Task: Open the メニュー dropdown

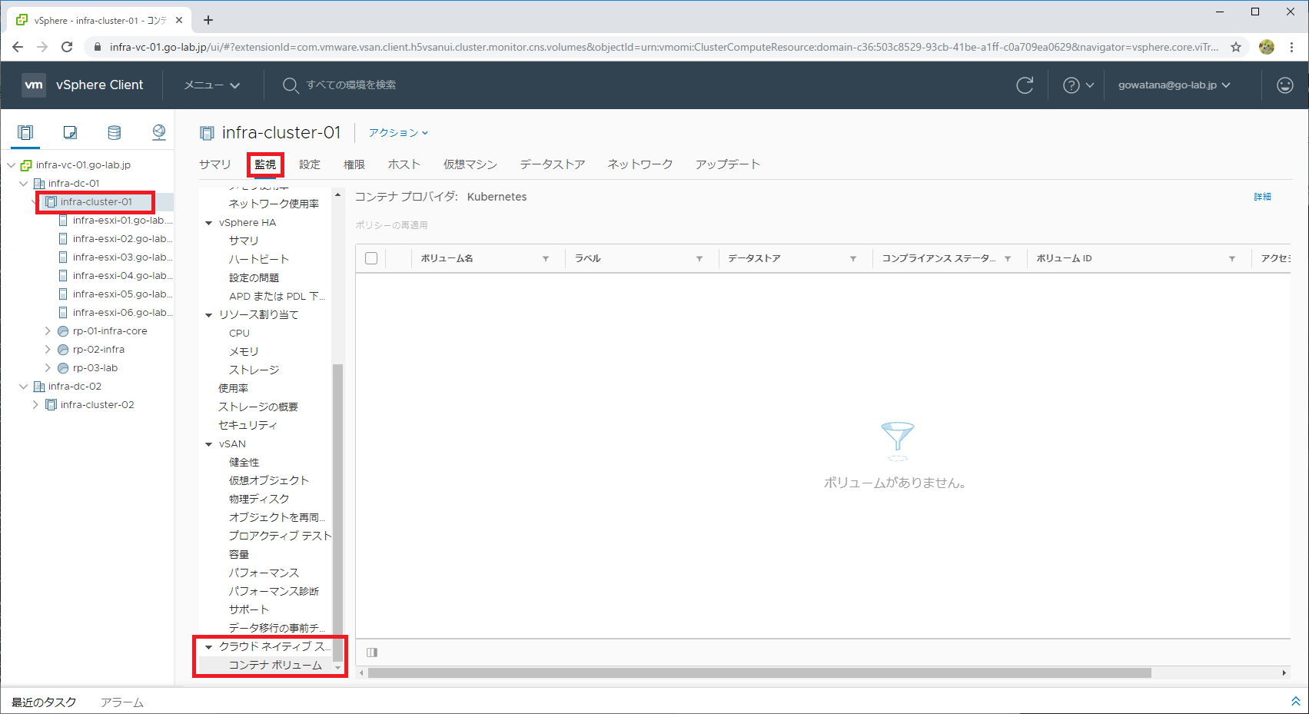Action: click(212, 85)
